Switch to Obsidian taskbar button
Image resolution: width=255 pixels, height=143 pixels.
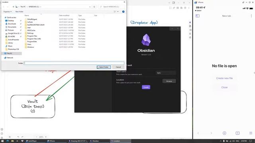(x=99, y=141)
